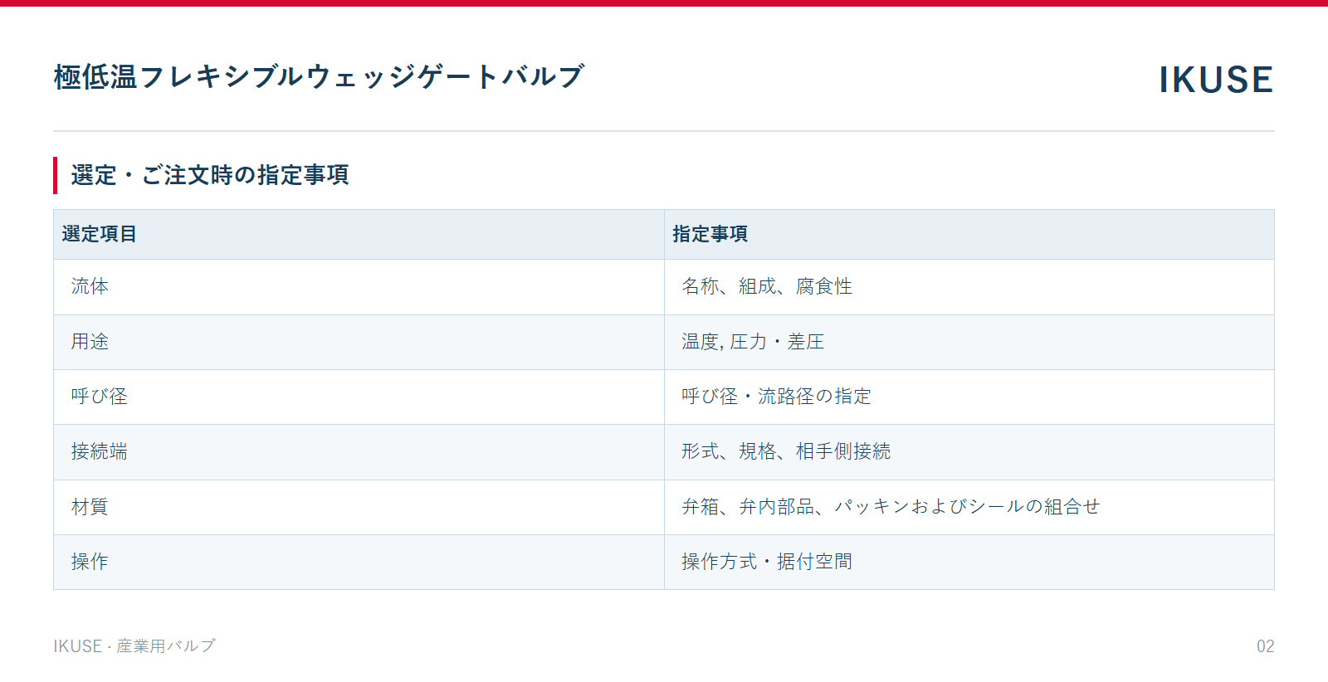This screenshot has height=682, width=1328.
Task: Select the 弁箱、弁内部品 packing and seal cell
Action: tap(969, 507)
